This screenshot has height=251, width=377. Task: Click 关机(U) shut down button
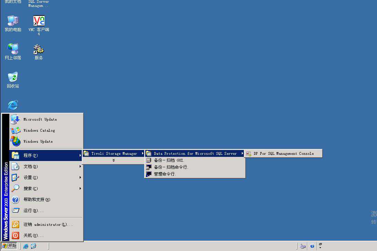tap(33, 235)
